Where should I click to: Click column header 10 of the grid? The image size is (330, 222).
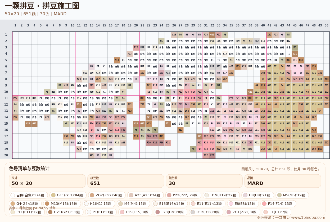click(x=73, y=25)
